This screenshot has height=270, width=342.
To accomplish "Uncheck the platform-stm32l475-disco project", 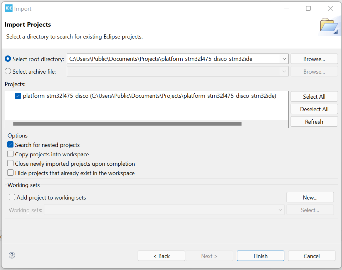I will (x=18, y=96).
